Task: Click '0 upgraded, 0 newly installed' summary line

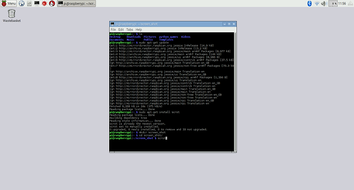Action: [x=158, y=129]
